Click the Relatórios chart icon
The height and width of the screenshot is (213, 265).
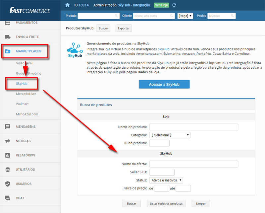coord(7,155)
